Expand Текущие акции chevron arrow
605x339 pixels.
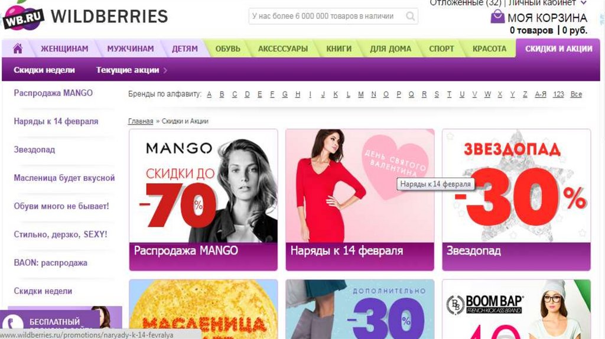[x=165, y=70]
